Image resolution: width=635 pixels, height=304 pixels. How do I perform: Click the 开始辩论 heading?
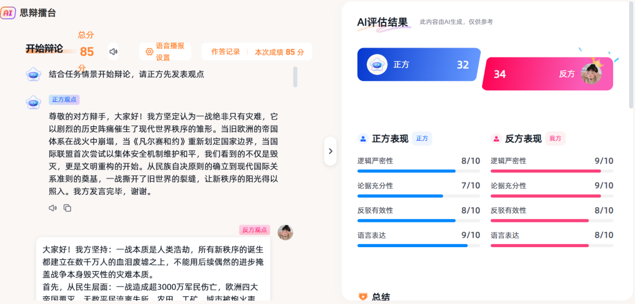pos(44,49)
